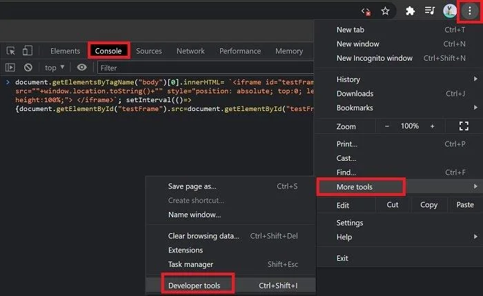Expand the Help submenu

click(x=400, y=237)
